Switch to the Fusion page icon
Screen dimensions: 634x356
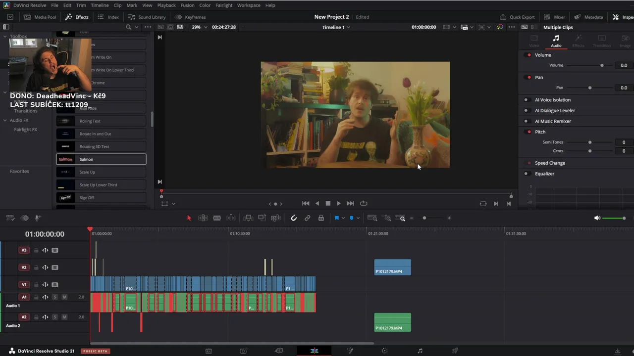tap(350, 351)
